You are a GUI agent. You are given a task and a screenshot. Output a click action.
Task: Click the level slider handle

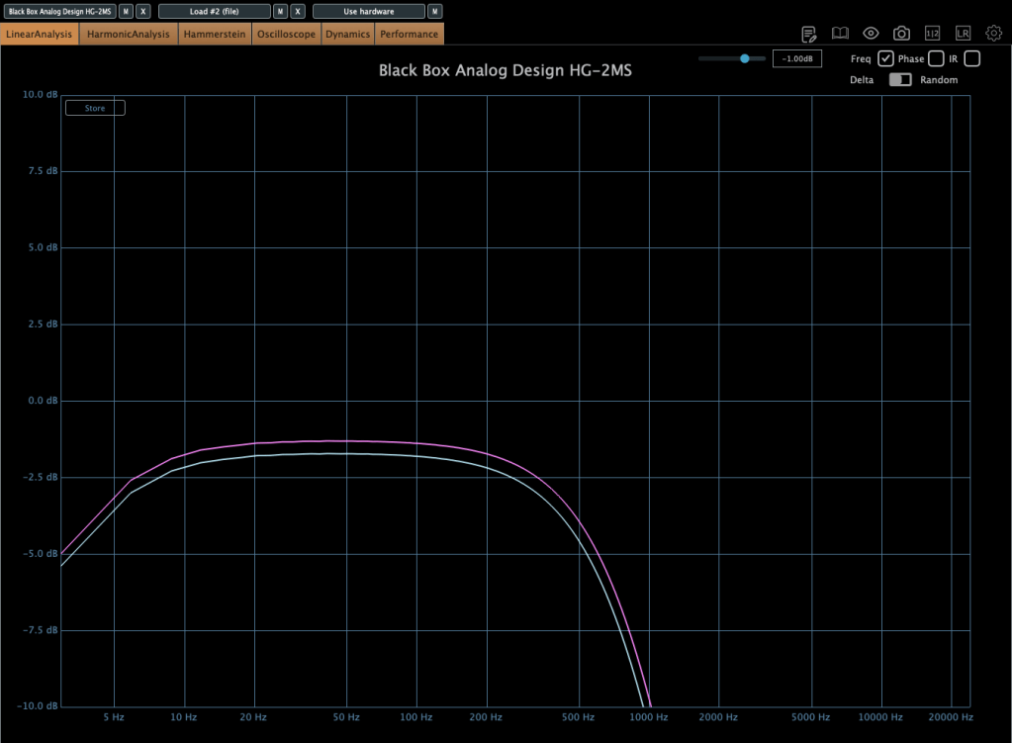click(x=744, y=59)
